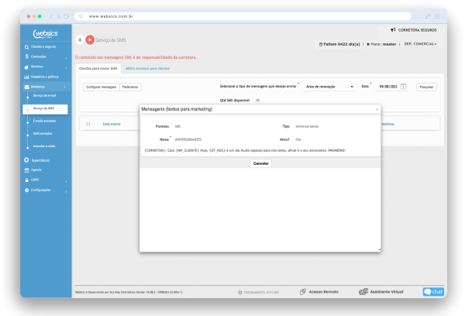Select Serviço de SMS menu item
This screenshot has width=465, height=316.
click(x=45, y=108)
